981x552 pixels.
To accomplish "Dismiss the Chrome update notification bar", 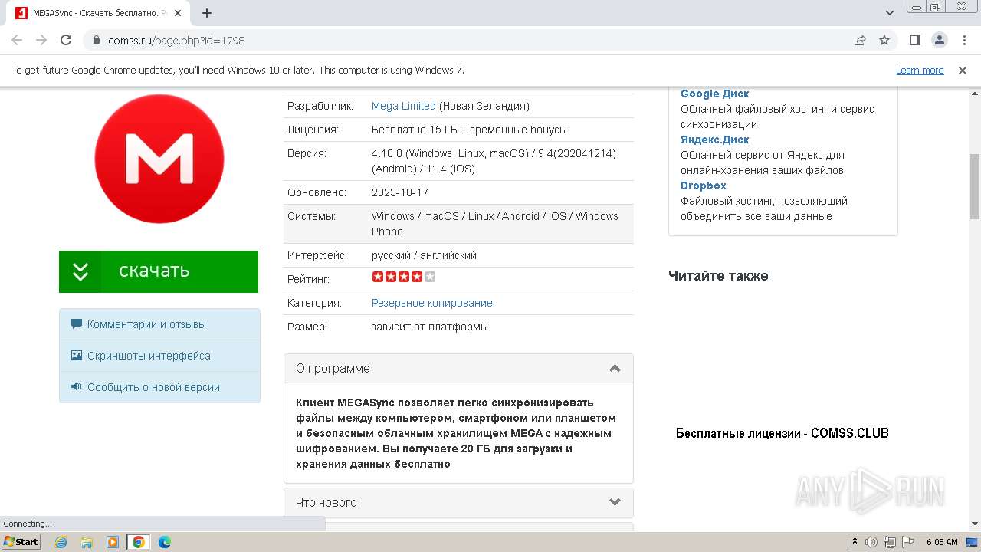I will (963, 71).
